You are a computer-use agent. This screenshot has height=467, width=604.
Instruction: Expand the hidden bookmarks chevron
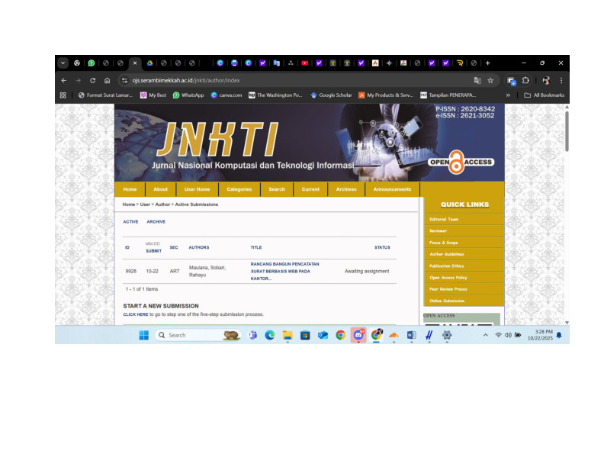pos(508,95)
